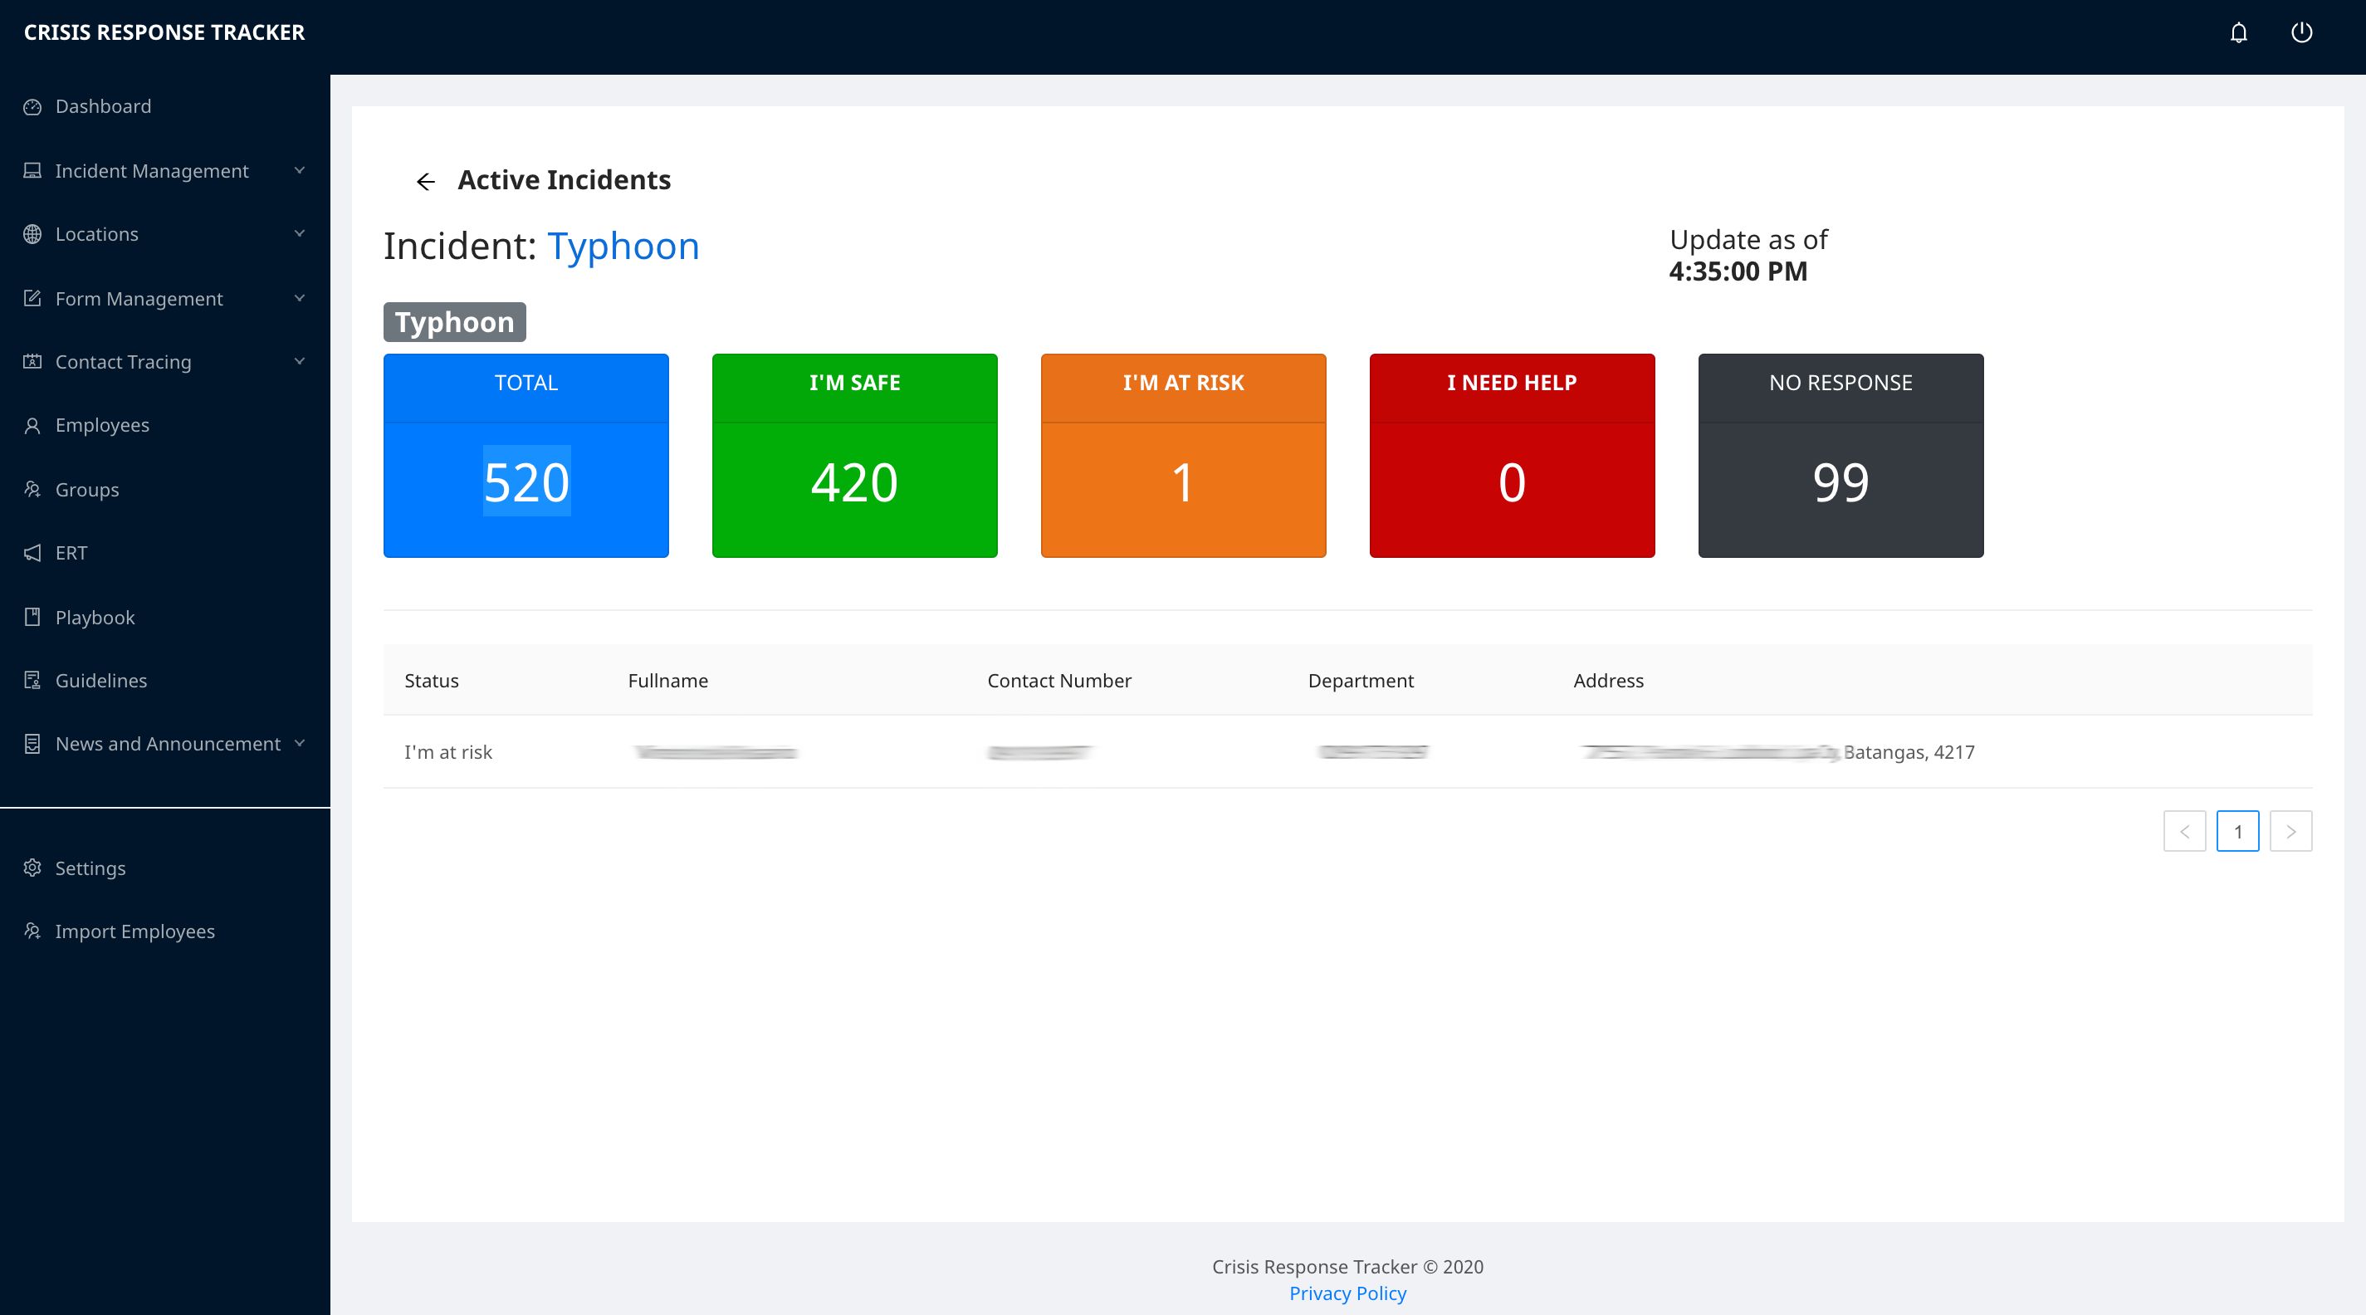
Task: Click the Guidelines document icon
Action: point(32,681)
